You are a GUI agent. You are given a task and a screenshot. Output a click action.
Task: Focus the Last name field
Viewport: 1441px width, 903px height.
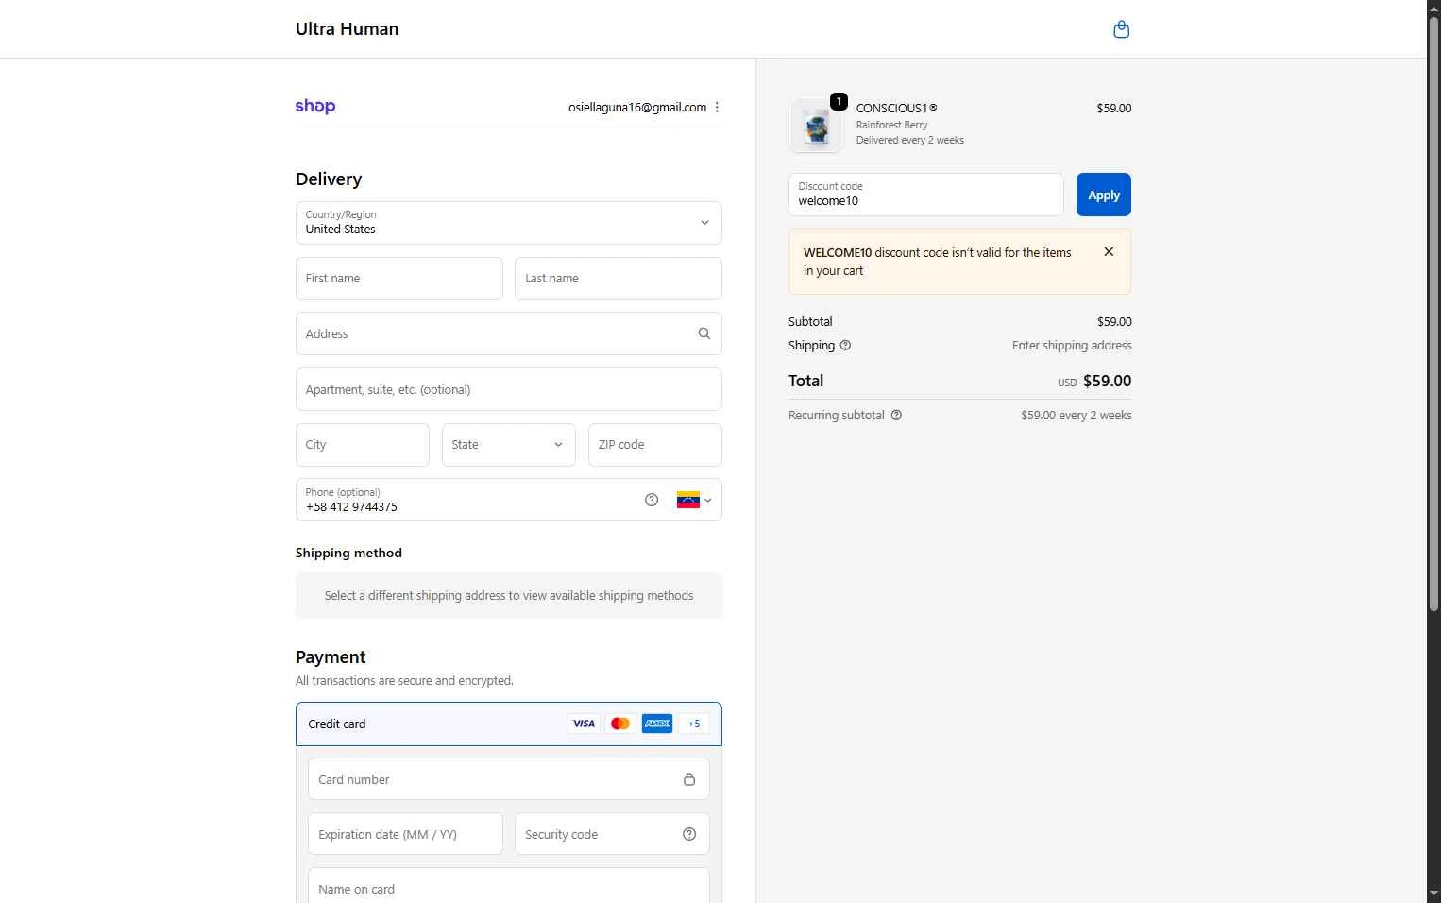point(619,279)
